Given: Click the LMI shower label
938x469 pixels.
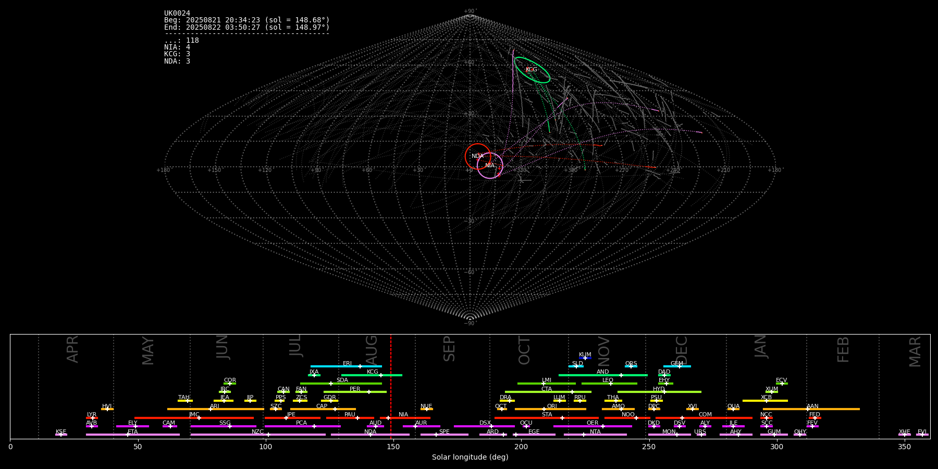Looking at the screenshot, I should 547,380.
